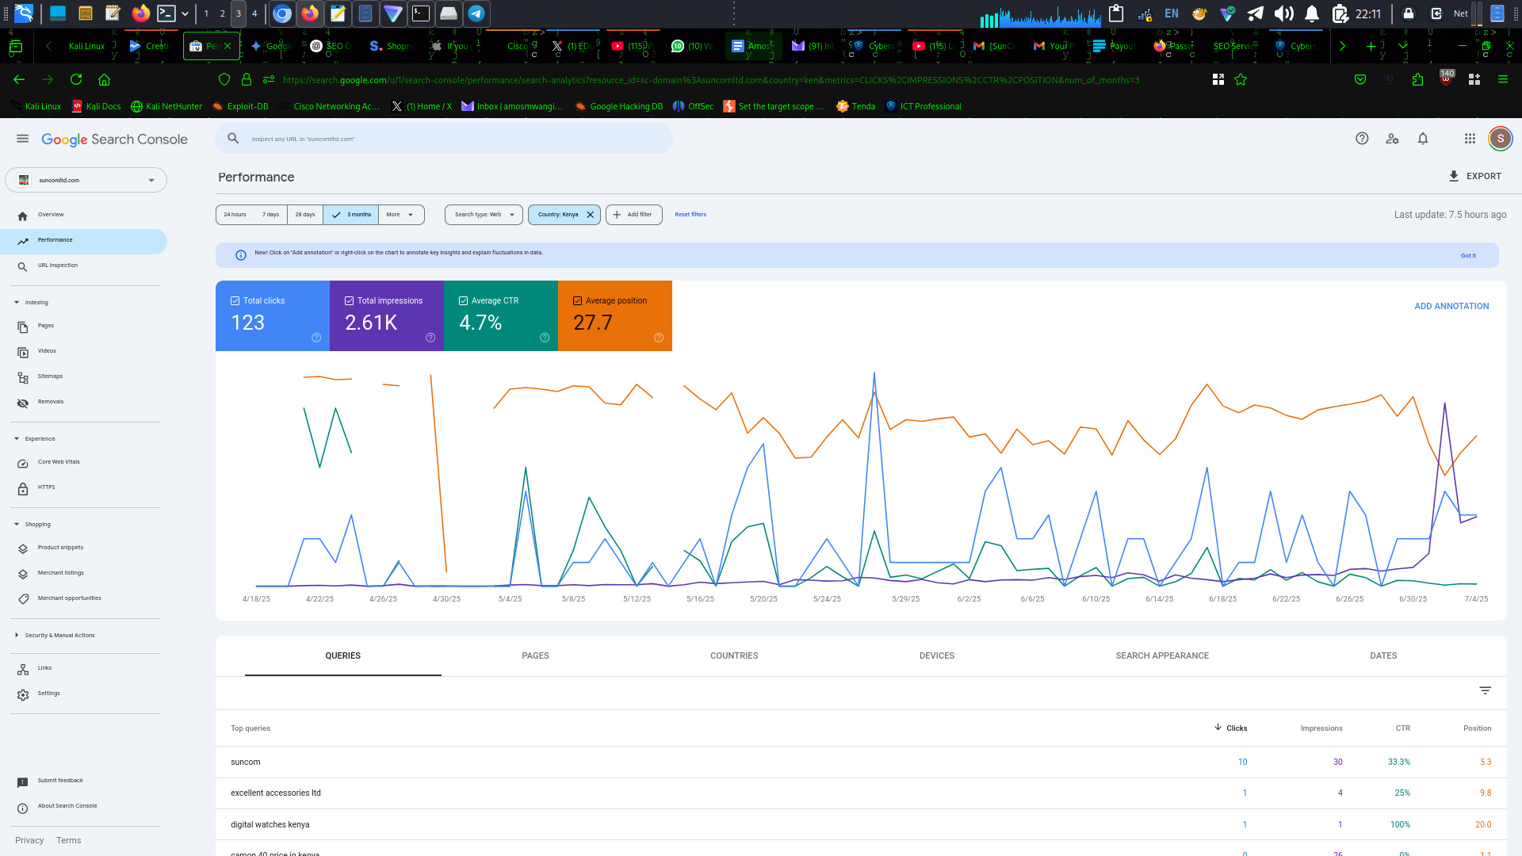1522x856 pixels.
Task: Dismiss banner with Got it
Action: [1468, 255]
